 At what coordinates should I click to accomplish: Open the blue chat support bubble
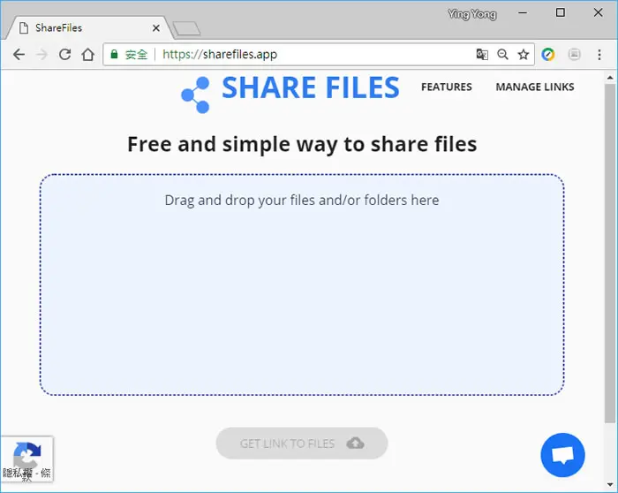click(x=562, y=455)
